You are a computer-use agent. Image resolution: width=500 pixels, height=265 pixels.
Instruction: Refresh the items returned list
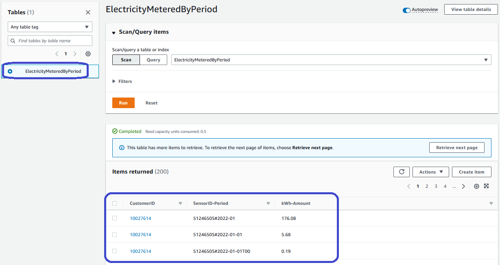pyautogui.click(x=402, y=172)
